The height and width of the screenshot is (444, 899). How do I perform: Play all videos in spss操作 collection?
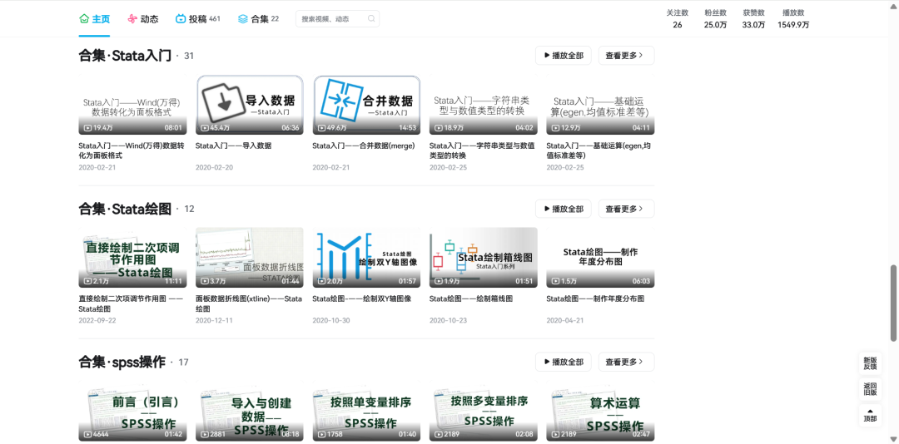[563, 362]
